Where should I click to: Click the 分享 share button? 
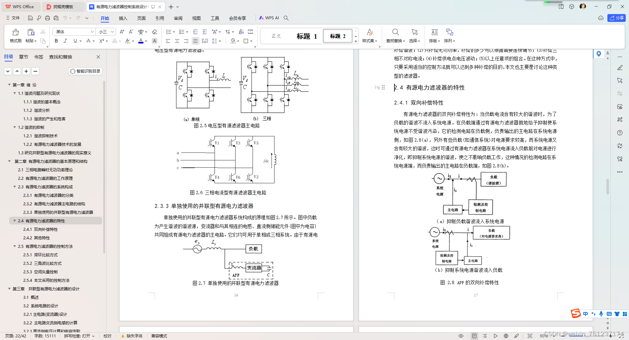(617, 18)
